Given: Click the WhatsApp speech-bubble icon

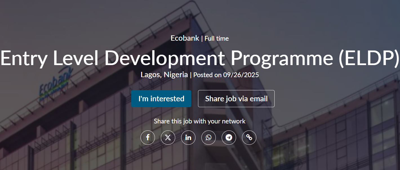Looking at the screenshot, I should pos(208,137).
